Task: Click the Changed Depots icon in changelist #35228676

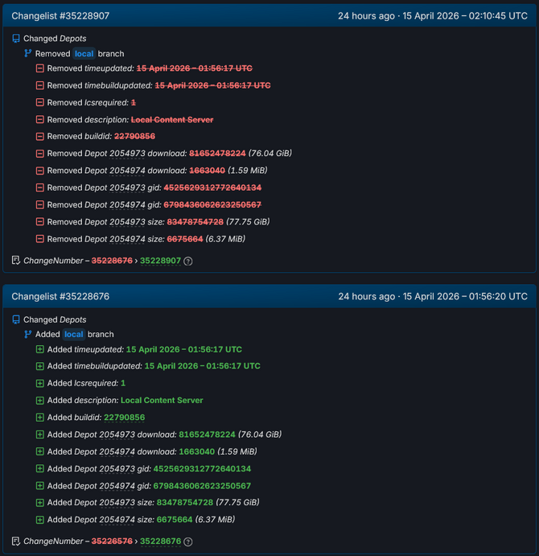Action: pyautogui.click(x=16, y=319)
